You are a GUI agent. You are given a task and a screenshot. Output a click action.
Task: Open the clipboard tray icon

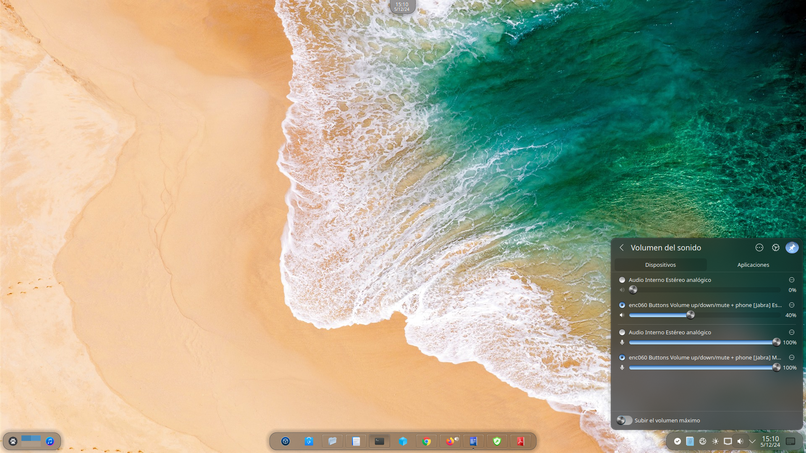click(x=690, y=441)
